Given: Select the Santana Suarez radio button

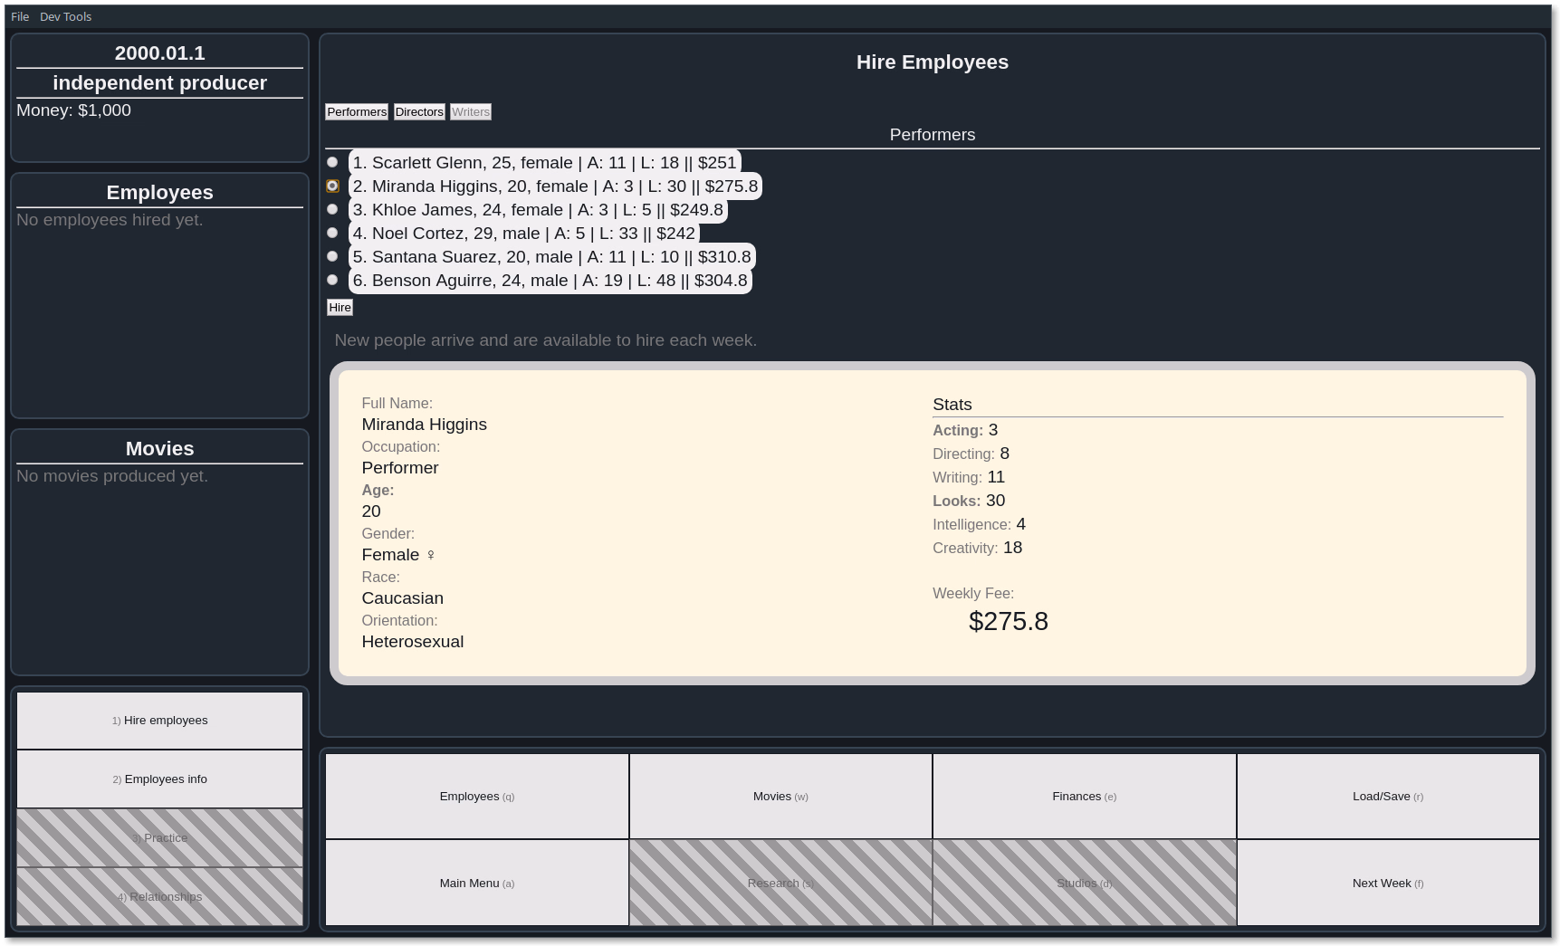Looking at the screenshot, I should [x=332, y=256].
